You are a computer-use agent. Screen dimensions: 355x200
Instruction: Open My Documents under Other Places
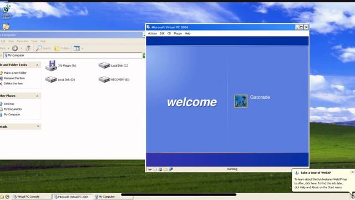pyautogui.click(x=13, y=109)
